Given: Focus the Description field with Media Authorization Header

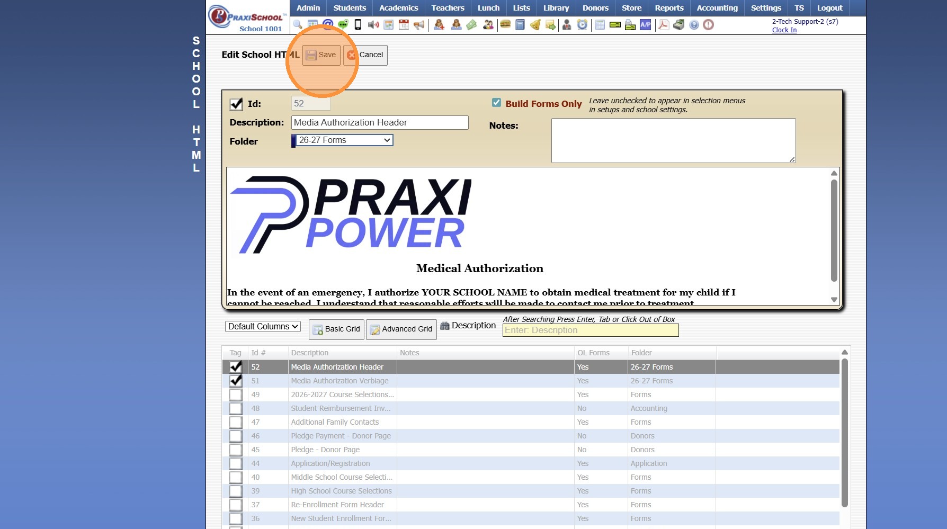Looking at the screenshot, I should [x=380, y=123].
